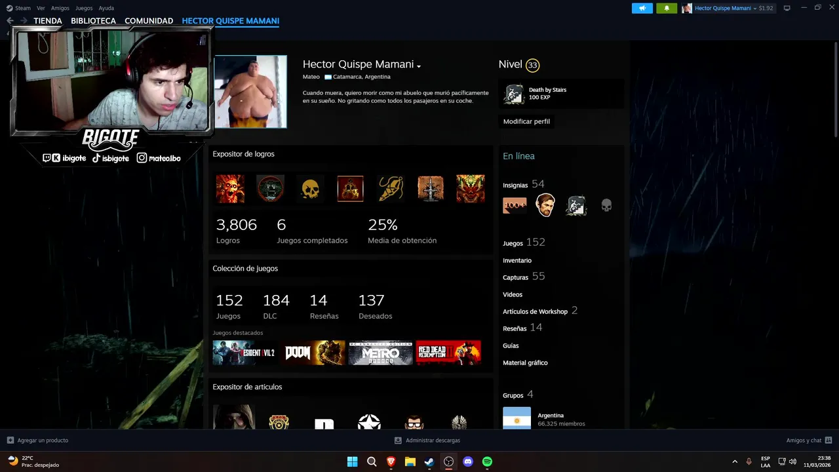This screenshot has width=839, height=472.
Task: Open the Inventario link
Action: (x=517, y=260)
